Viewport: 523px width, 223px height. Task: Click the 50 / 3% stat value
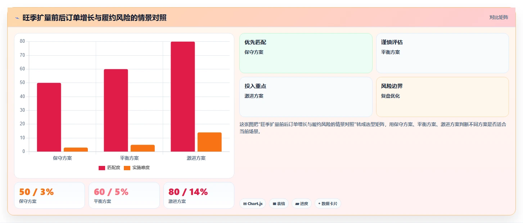pos(36,192)
